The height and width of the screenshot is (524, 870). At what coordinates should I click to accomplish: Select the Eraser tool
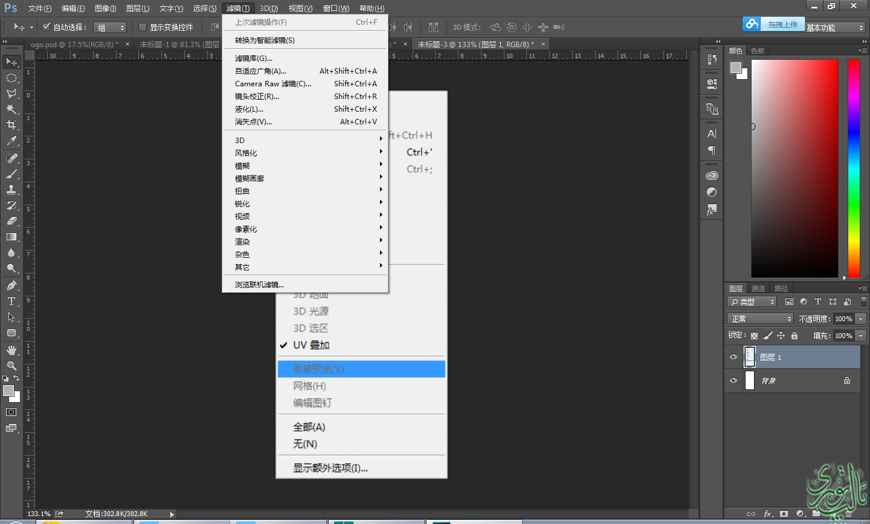point(11,221)
